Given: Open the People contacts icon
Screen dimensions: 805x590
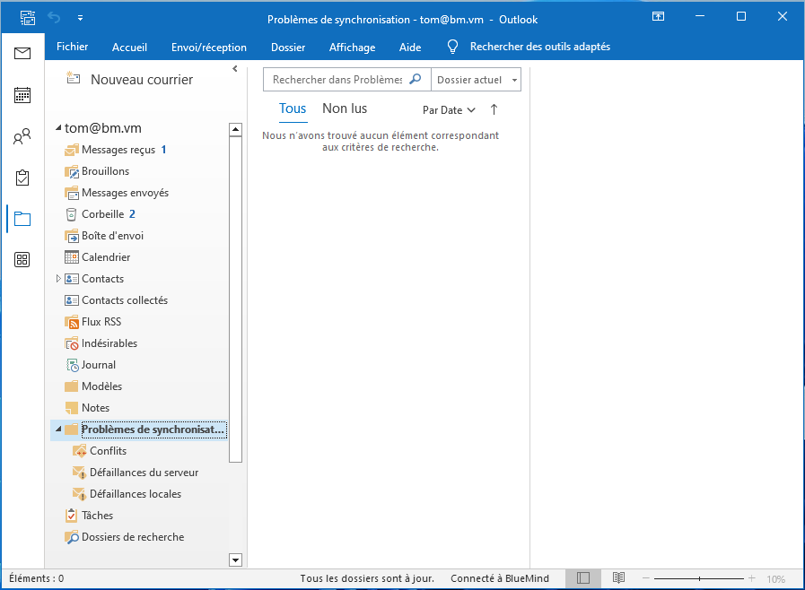Looking at the screenshot, I should tap(22, 137).
